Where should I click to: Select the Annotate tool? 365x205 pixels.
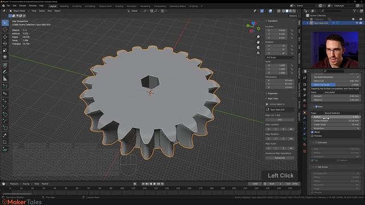pyautogui.click(x=5, y=72)
